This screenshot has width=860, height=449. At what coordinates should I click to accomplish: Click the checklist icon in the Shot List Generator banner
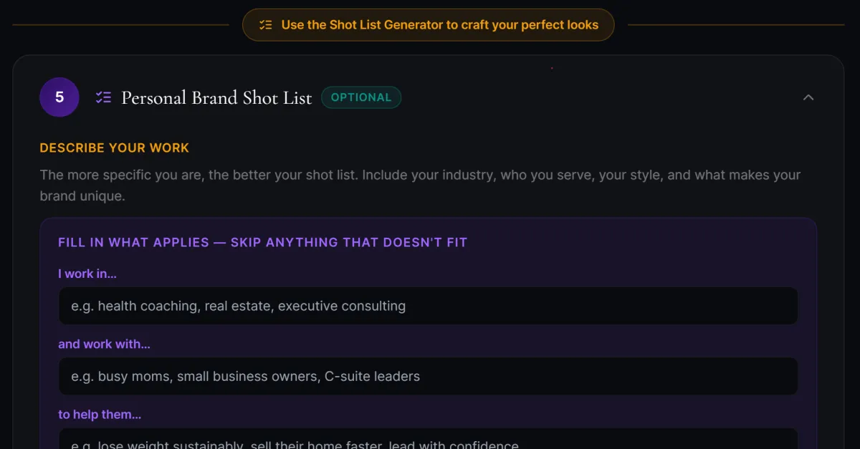(266, 25)
